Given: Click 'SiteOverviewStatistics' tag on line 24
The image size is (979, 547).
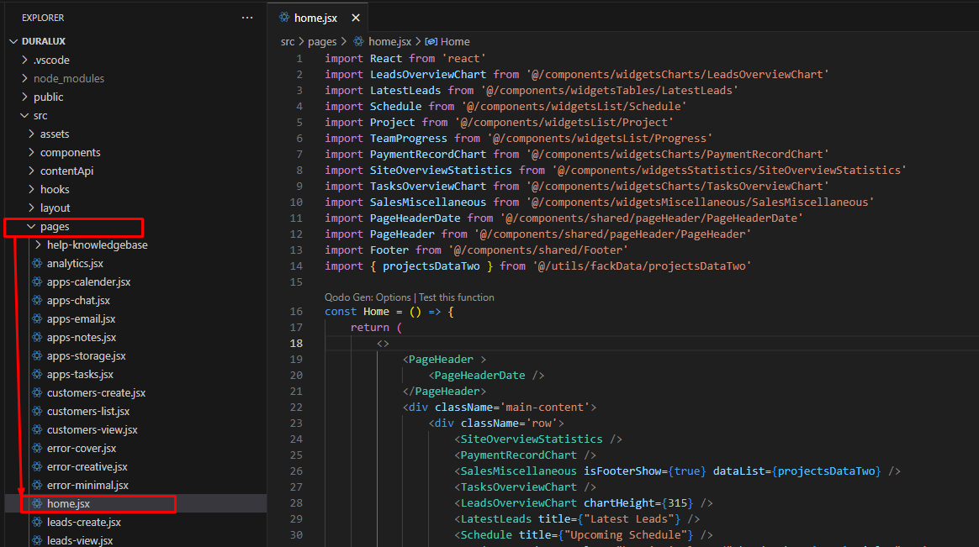Looking at the screenshot, I should pos(532,439).
